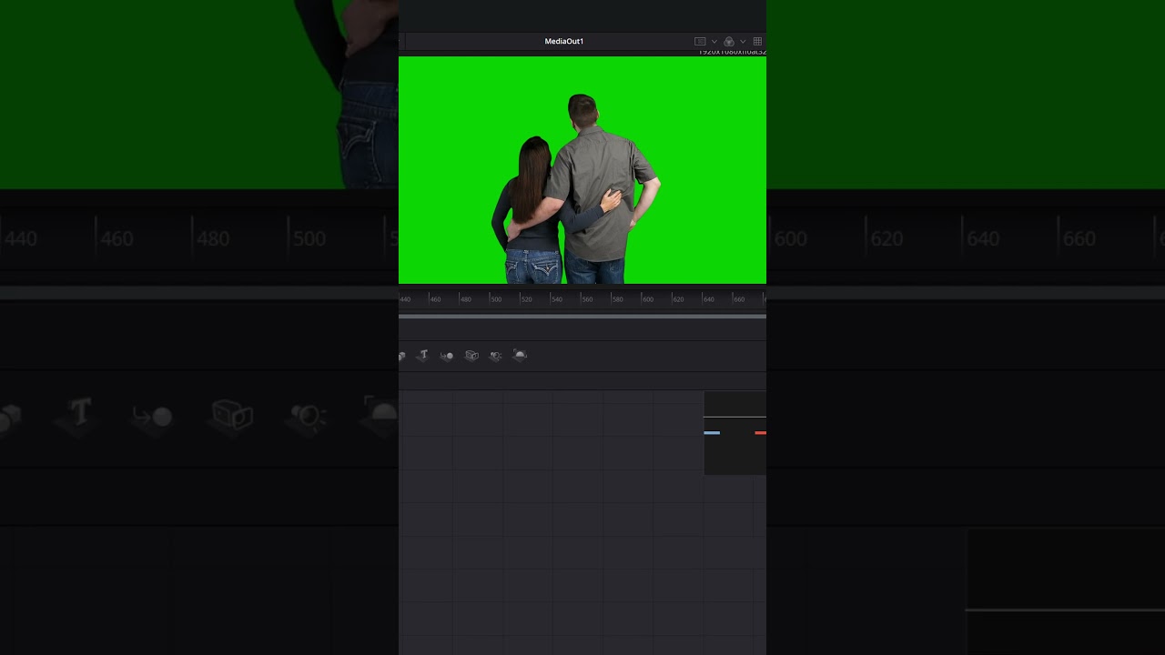Click the gray render range bar

tap(582, 317)
